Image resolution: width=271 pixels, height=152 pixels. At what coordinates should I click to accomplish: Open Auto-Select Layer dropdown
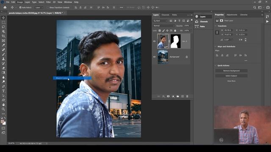click(39, 8)
